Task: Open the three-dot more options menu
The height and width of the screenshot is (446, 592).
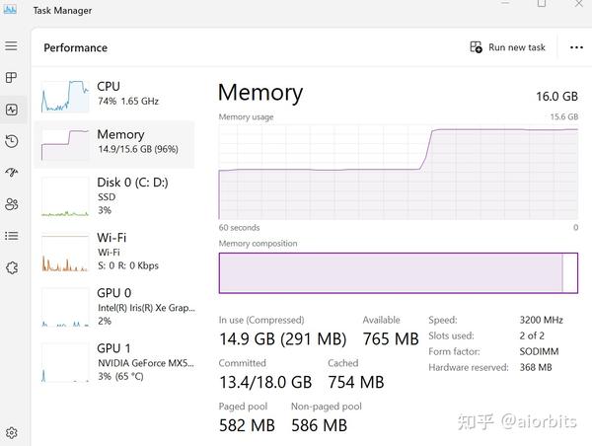Action: tap(576, 47)
